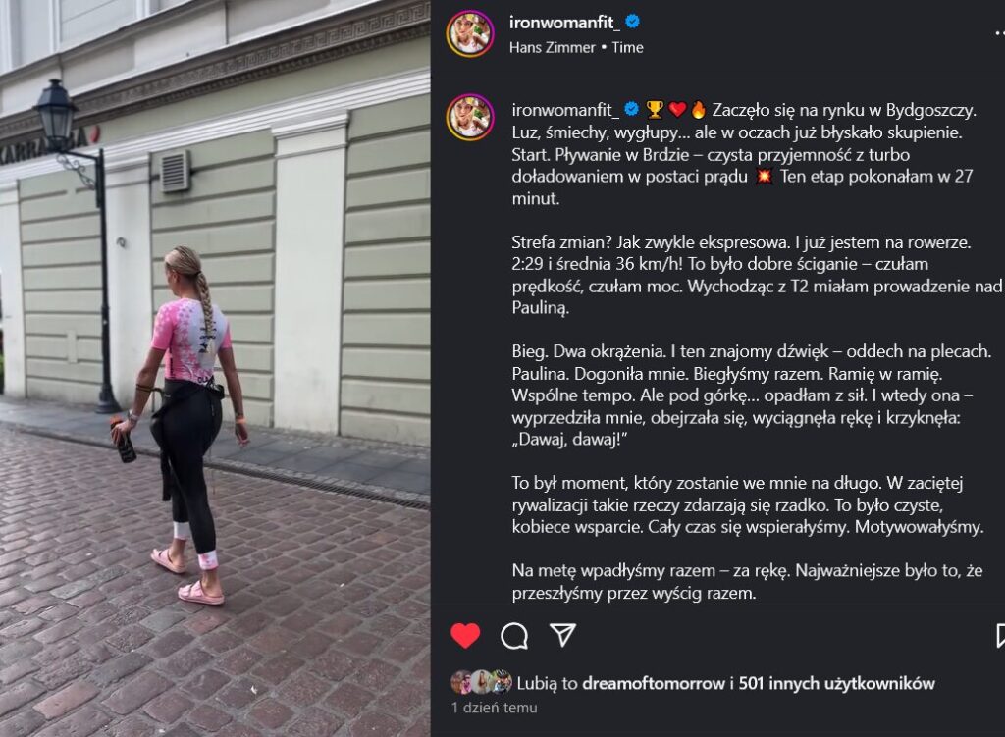Click the explosion emoji in caption

pos(764,176)
